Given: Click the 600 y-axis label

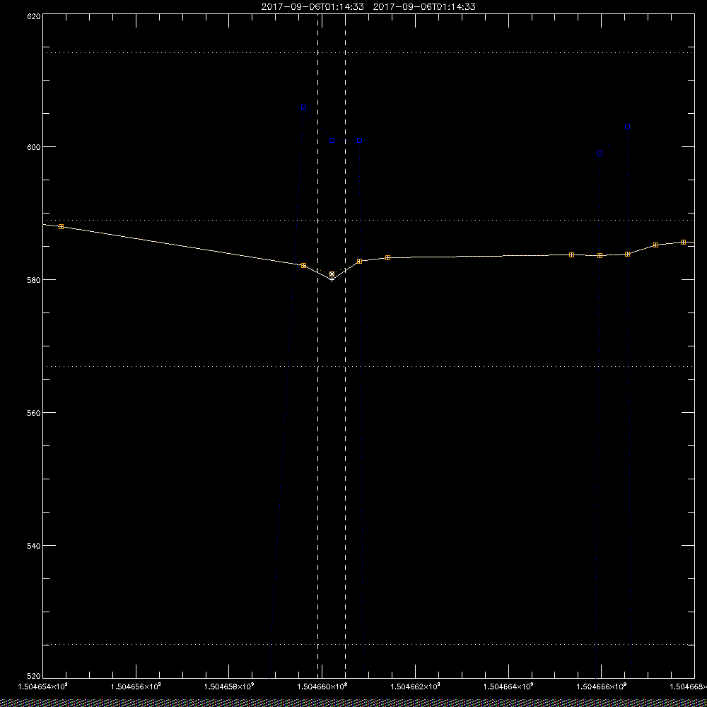Looking at the screenshot, I should tap(35, 147).
